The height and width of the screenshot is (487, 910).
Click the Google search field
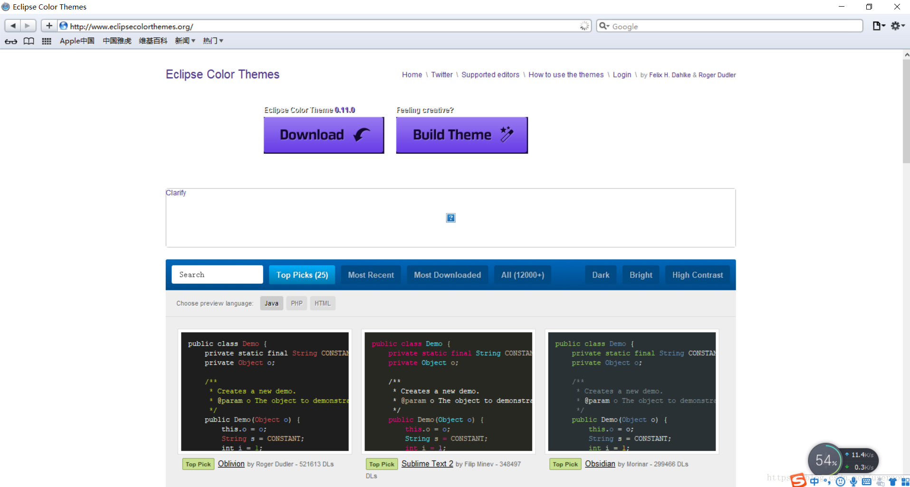point(729,26)
